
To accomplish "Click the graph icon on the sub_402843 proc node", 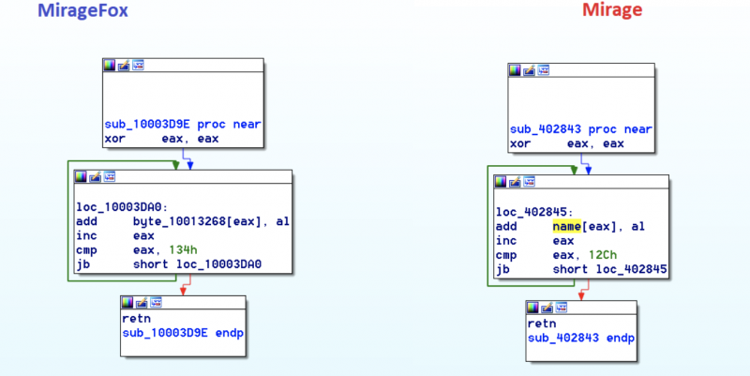I will point(543,70).
